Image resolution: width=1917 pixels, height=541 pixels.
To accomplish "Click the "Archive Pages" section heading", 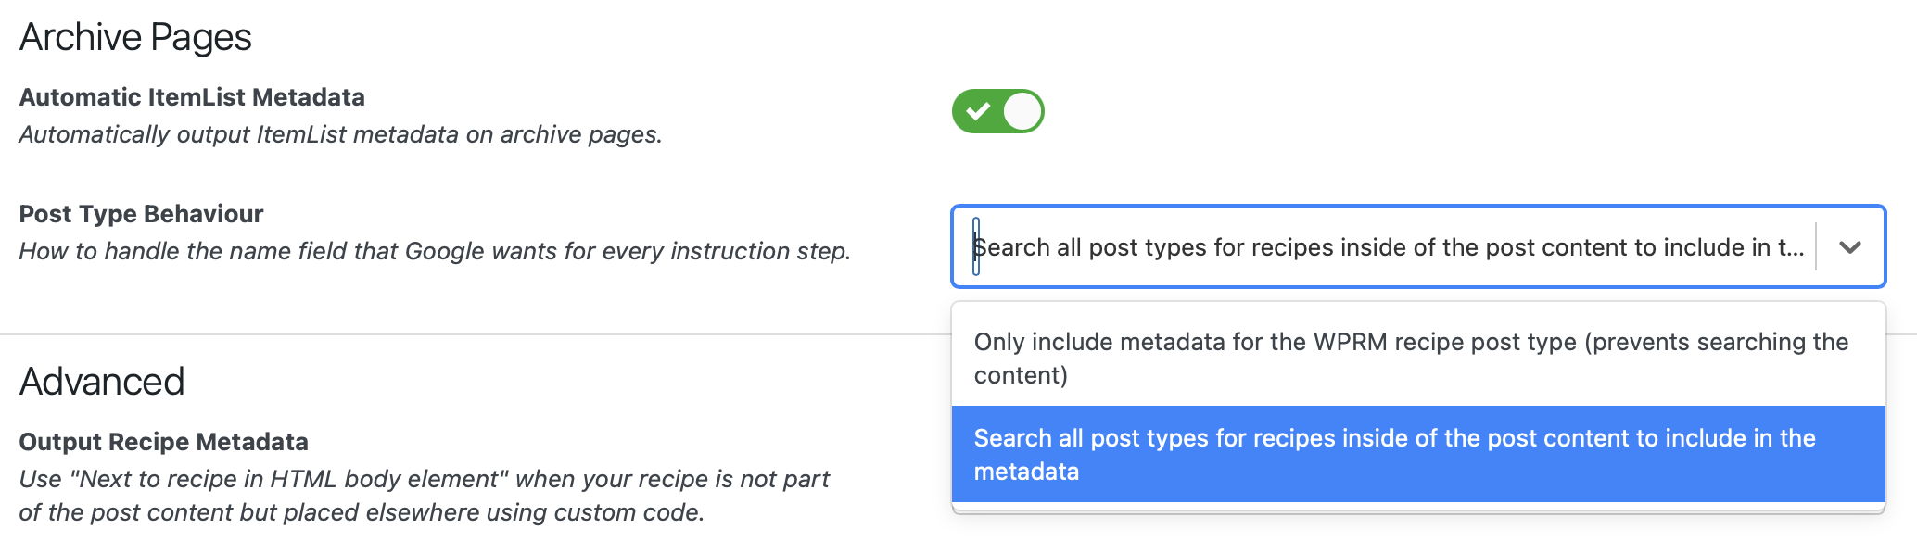I will tap(135, 37).
